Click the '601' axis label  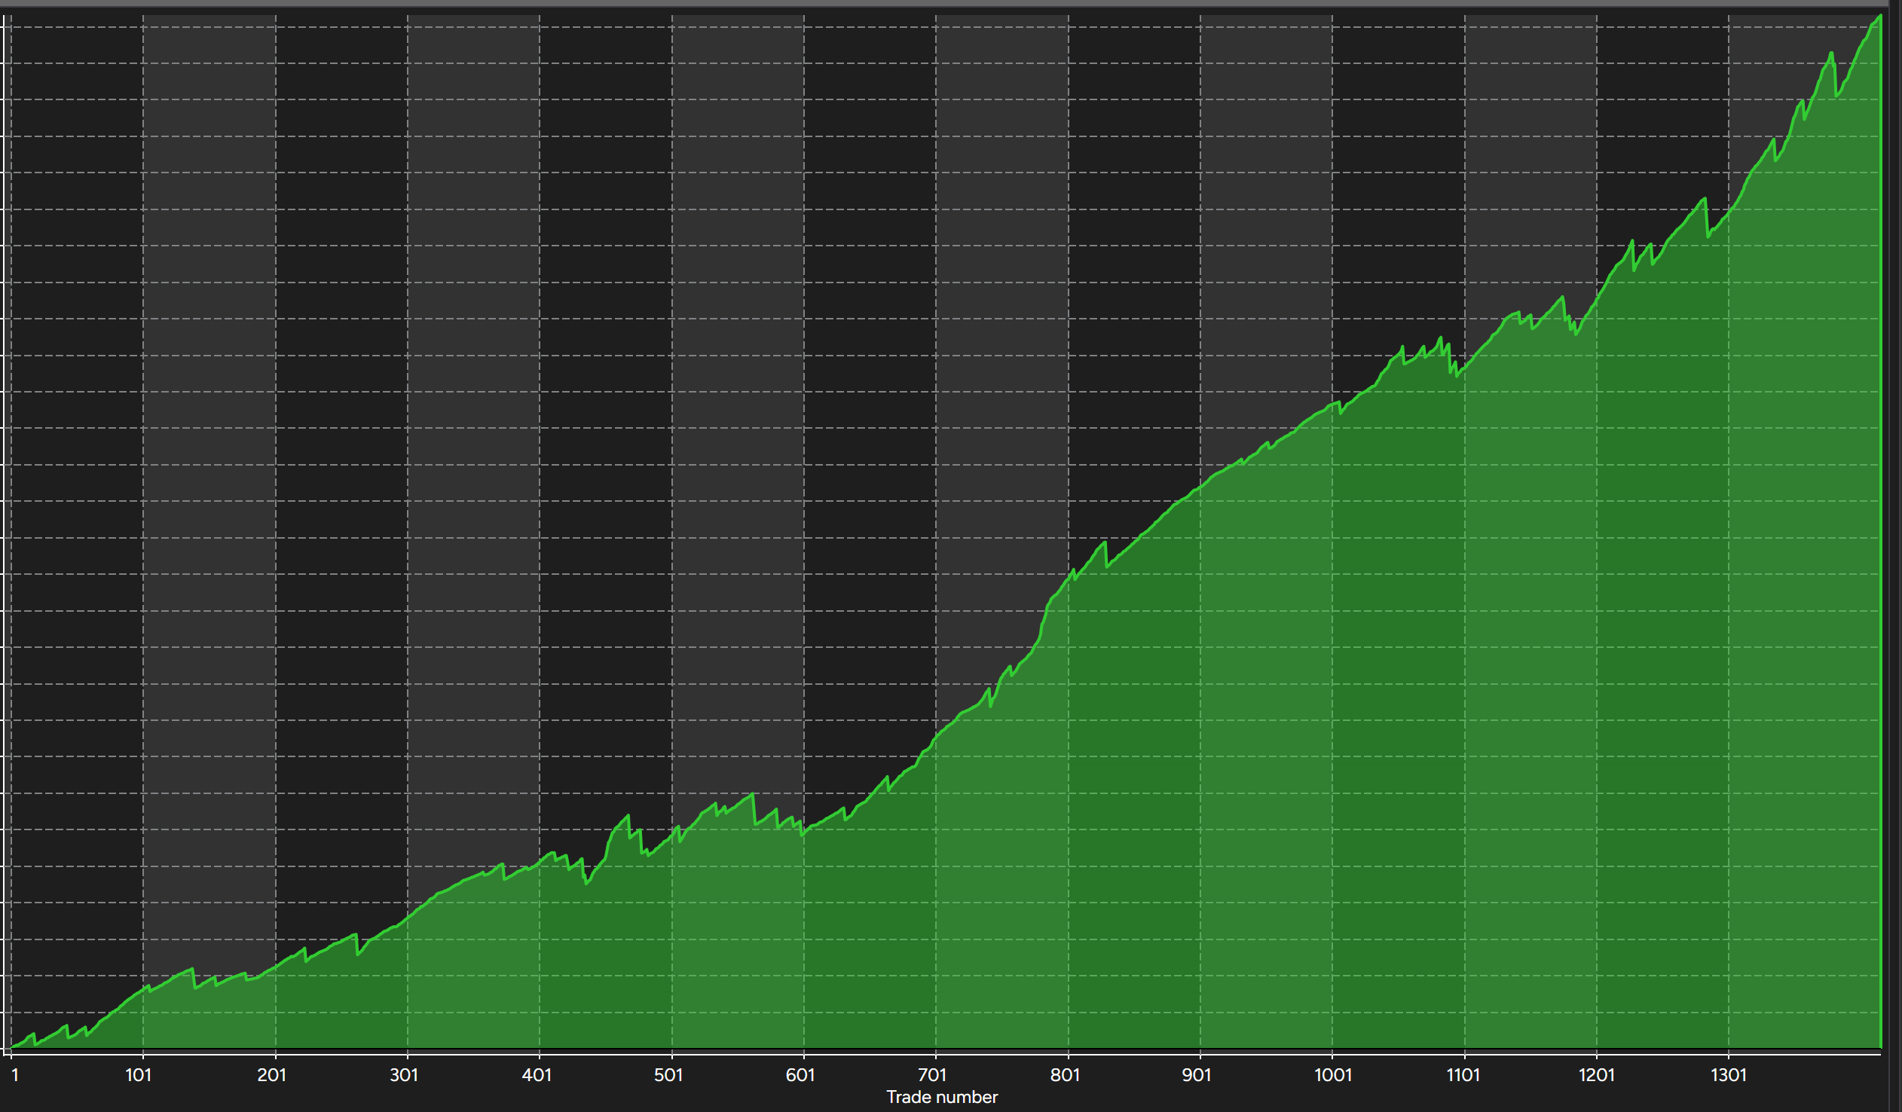coord(800,1075)
